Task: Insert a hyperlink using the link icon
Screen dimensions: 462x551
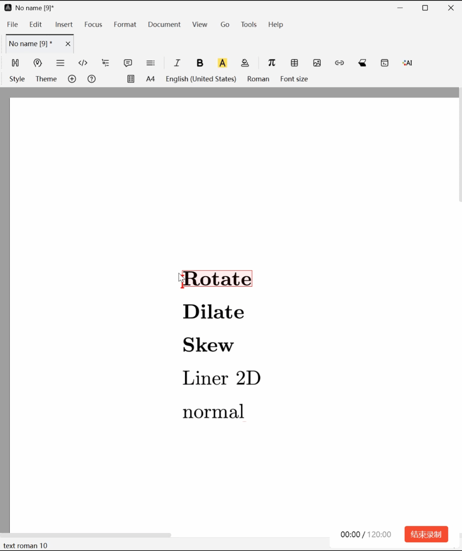Action: click(x=340, y=63)
